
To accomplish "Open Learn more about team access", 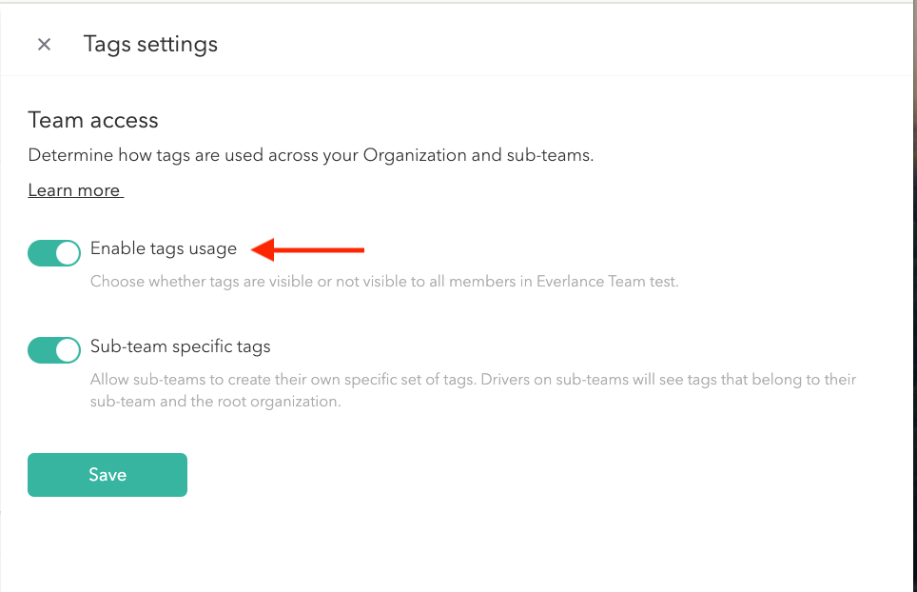I will point(74,189).
